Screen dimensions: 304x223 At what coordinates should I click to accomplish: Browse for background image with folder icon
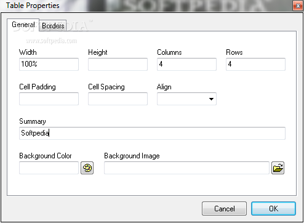point(278,168)
